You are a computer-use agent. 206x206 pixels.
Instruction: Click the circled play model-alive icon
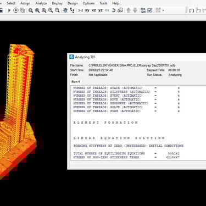click(16, 10)
